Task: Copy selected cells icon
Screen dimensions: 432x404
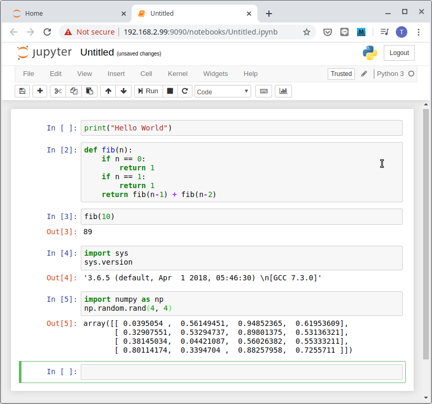Action: point(73,91)
